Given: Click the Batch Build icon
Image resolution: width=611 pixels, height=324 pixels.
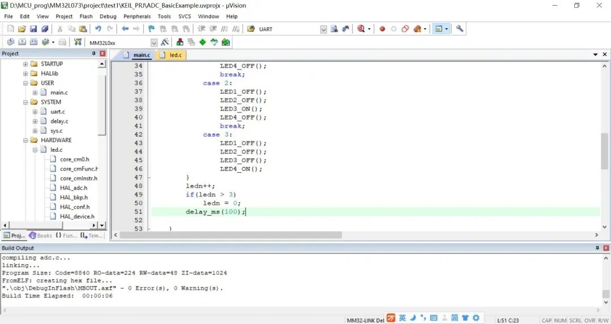Looking at the screenshot, I should pyautogui.click(x=46, y=42).
